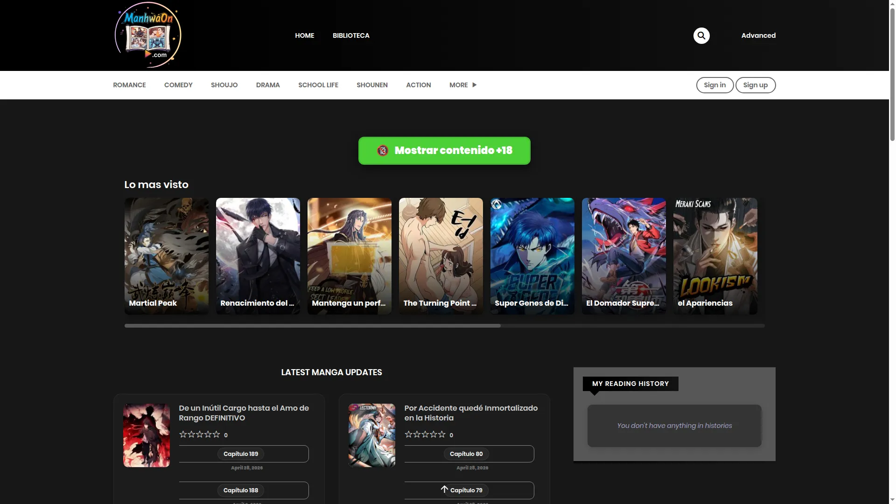Open The Turning Point cover
Viewport: 896px width, 504px height.
(x=441, y=256)
